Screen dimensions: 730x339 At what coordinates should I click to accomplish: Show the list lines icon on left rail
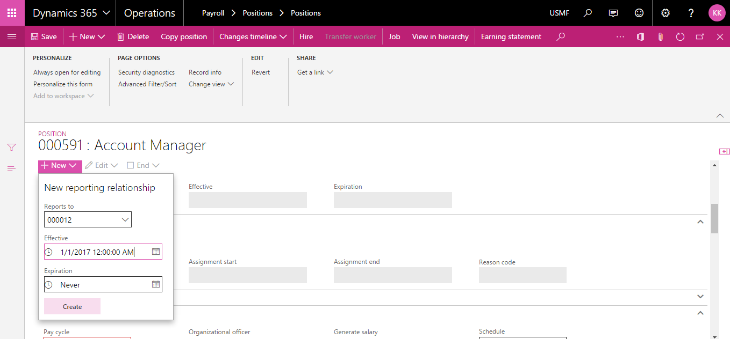tap(12, 168)
